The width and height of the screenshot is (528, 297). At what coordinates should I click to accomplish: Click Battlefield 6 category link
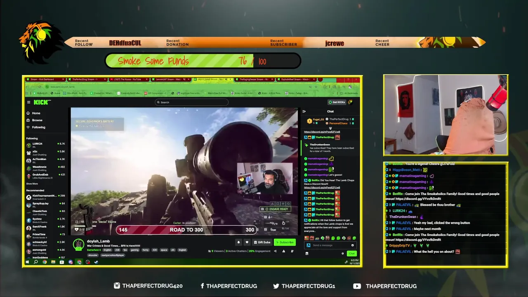tap(94, 250)
